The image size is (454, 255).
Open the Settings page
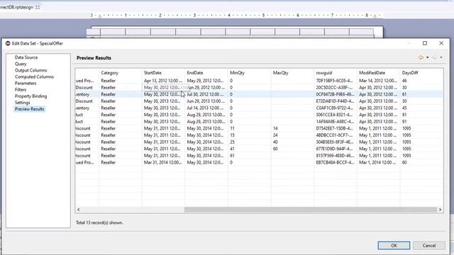point(22,103)
